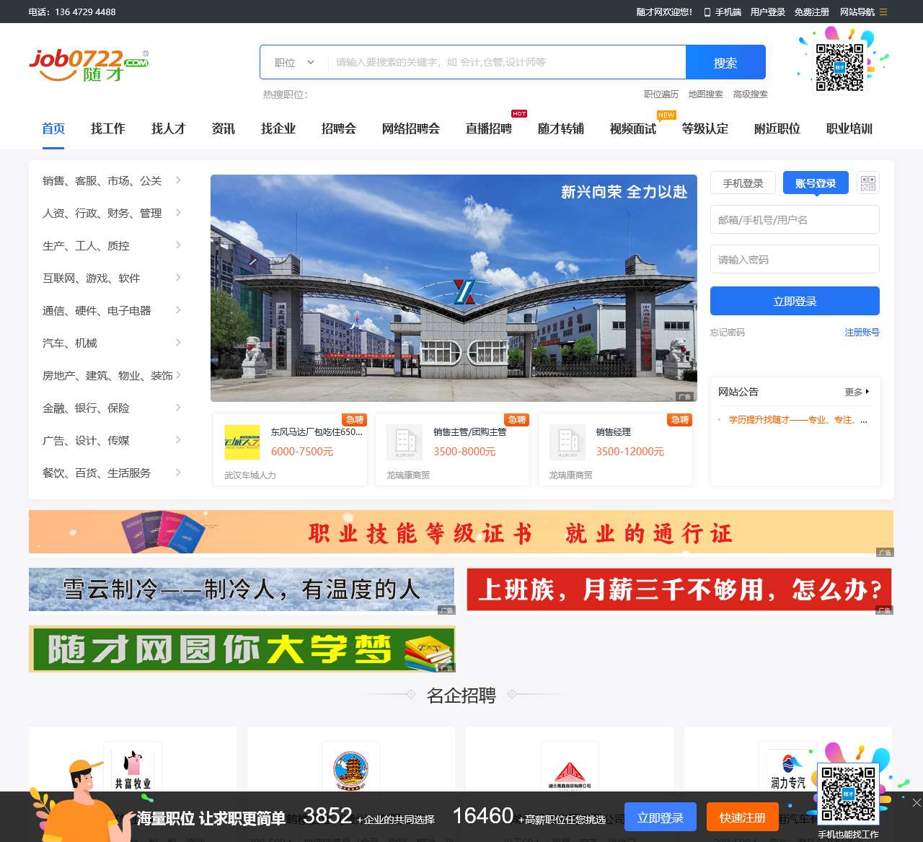Click the 上班族，月薪三千不够用 banner ad
This screenshot has width=923, height=842.
(x=679, y=589)
